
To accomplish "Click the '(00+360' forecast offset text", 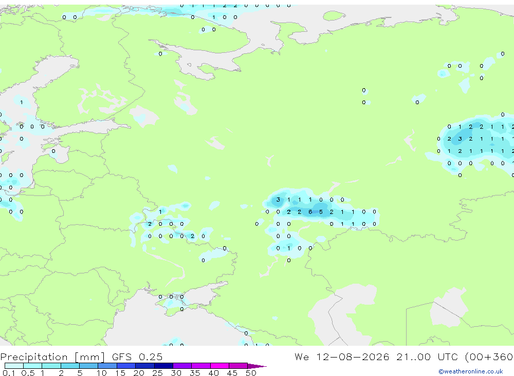I will [489, 357].
